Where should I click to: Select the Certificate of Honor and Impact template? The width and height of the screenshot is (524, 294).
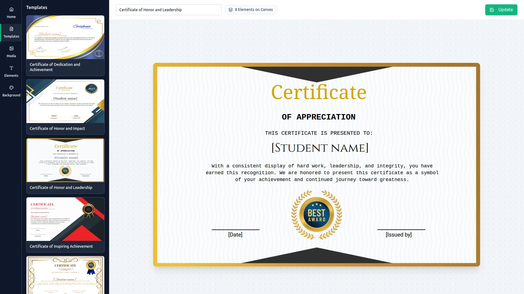(65, 106)
